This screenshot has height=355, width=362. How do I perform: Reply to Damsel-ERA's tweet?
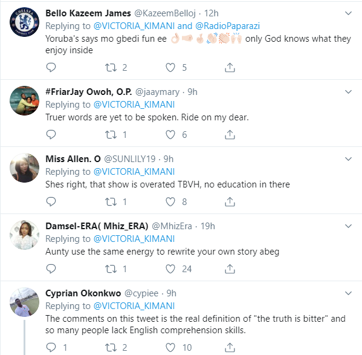tap(51, 269)
